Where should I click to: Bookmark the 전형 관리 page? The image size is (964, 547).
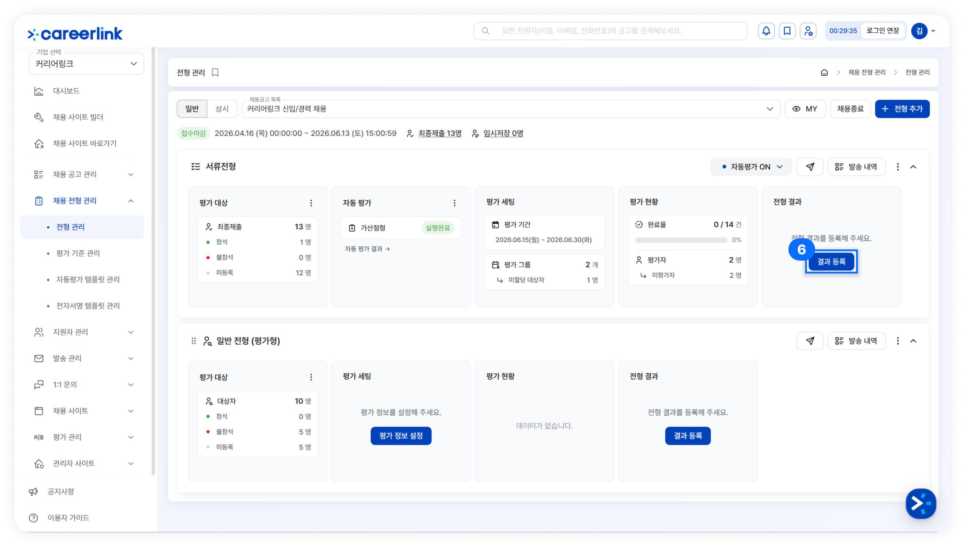pyautogui.click(x=215, y=72)
